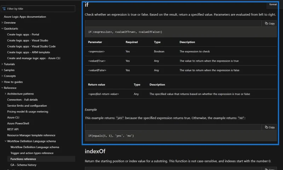The height and width of the screenshot is (170, 283).
Task: Click the indexOf heading
Action: pyautogui.click(x=95, y=151)
